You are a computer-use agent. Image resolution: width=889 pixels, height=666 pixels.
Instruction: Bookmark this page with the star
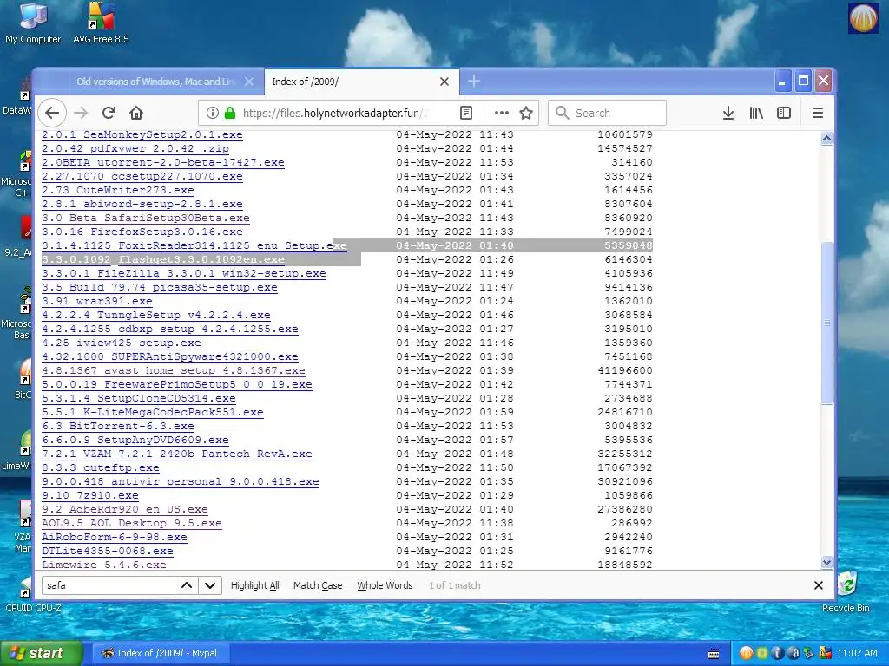[526, 113]
